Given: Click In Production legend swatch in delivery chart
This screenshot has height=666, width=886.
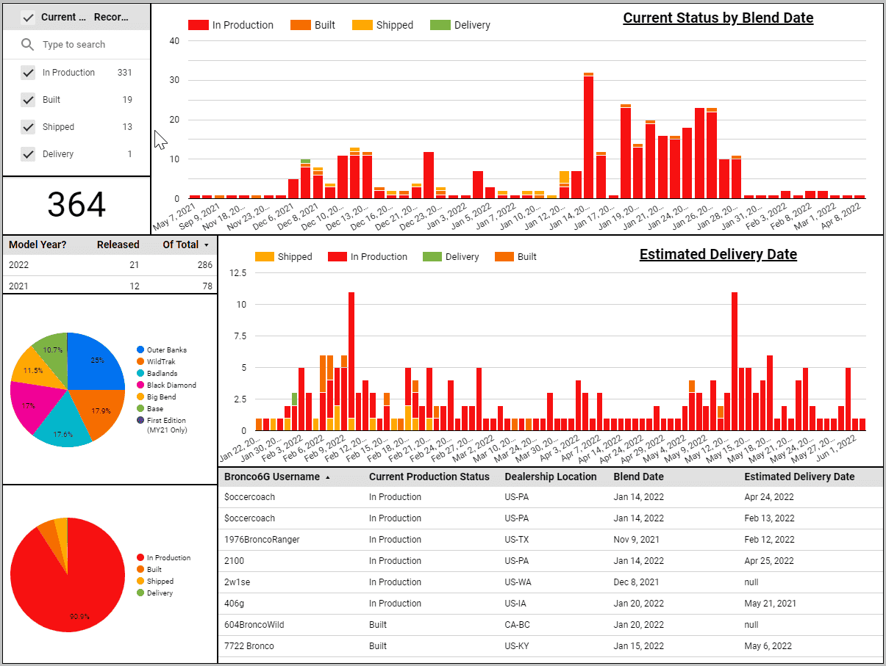Looking at the screenshot, I should coord(337,257).
